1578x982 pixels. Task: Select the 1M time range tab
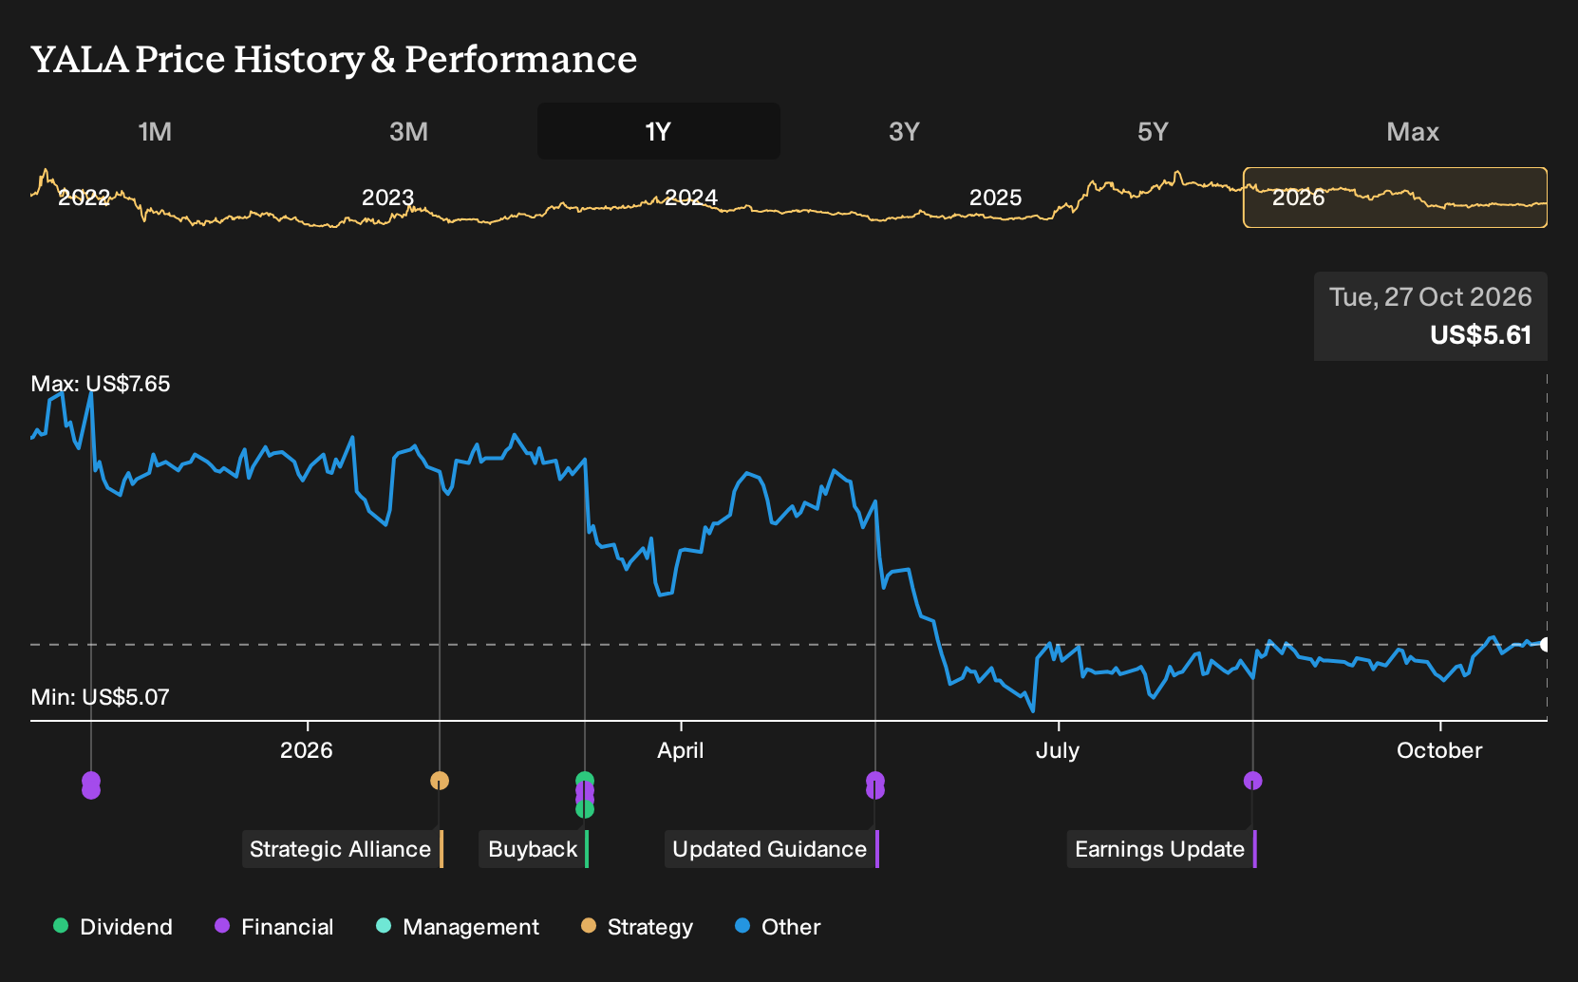coord(155,131)
